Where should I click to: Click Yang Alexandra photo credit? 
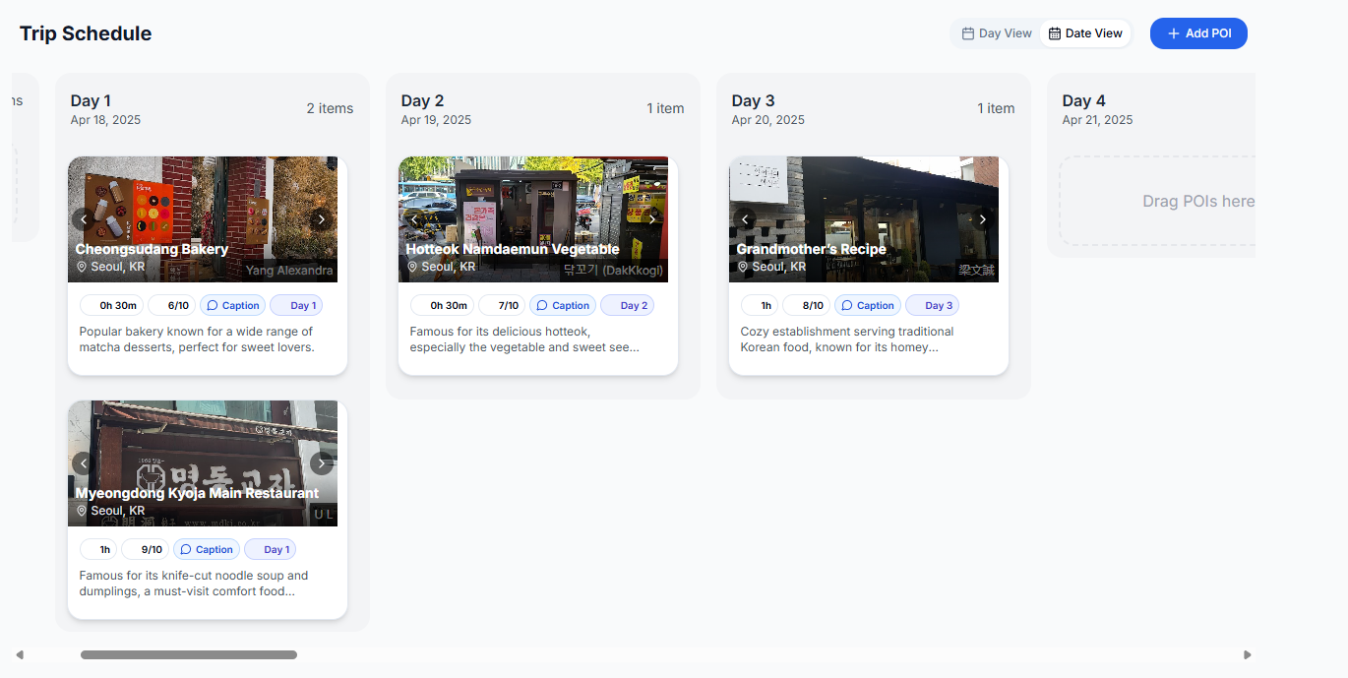click(x=289, y=271)
